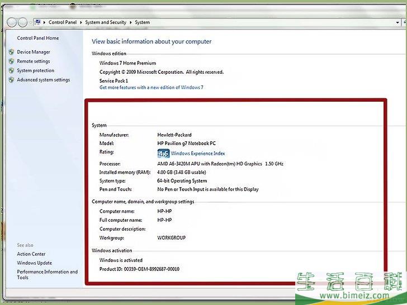Click the 64-bit Operating System value
Viewport: 407px width, 305px height.
[x=182, y=181]
